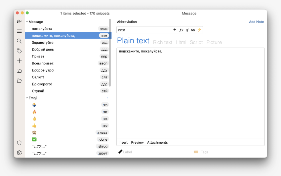Select the 'подскажите, пожалуйста,' snippet row
The height and width of the screenshot is (176, 281).
pyautogui.click(x=68, y=36)
